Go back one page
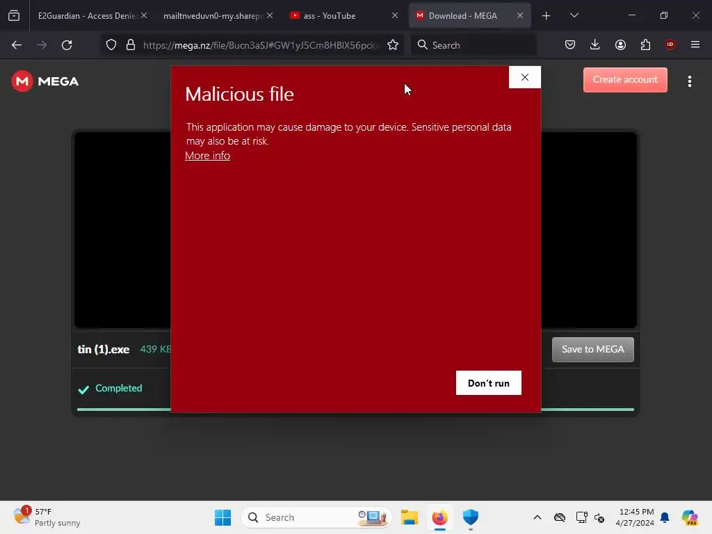 coord(17,45)
